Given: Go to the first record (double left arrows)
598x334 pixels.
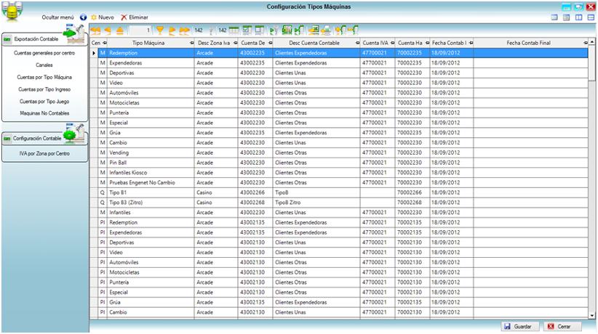Looking at the screenshot, I should [96, 30].
